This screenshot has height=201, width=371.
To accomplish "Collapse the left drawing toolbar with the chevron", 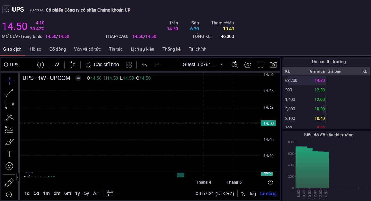I will click(18, 177).
